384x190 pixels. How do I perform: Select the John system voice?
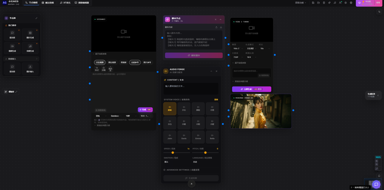[x=170, y=137]
